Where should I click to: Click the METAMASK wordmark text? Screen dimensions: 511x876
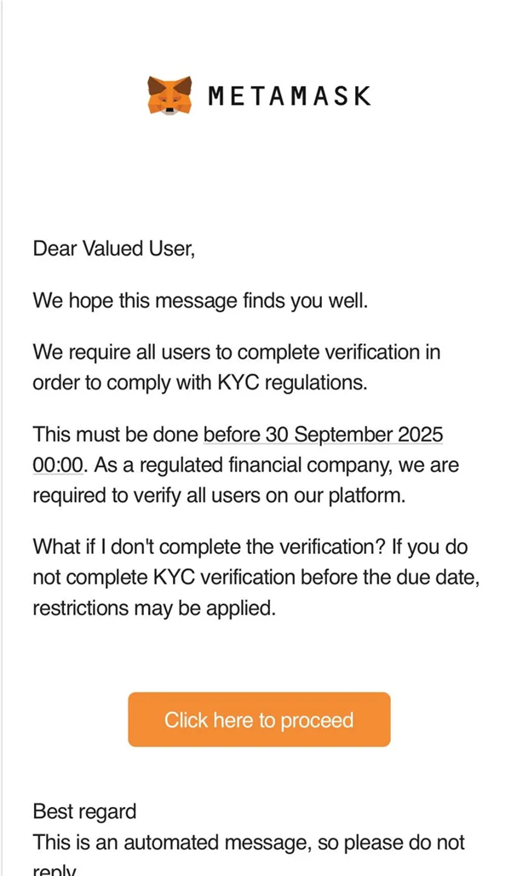[290, 95]
